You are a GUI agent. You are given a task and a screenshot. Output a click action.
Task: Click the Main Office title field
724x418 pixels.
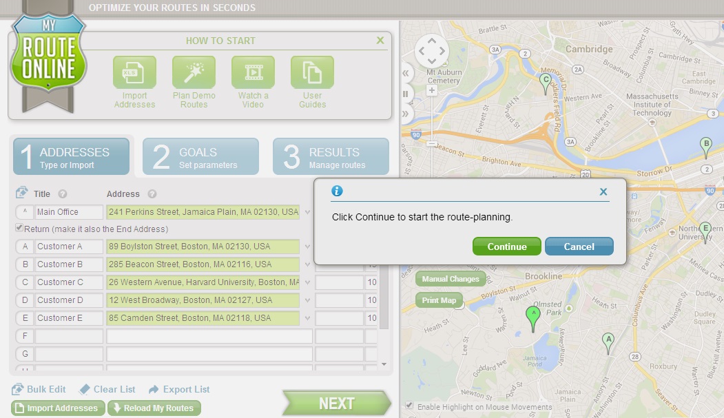(x=69, y=212)
